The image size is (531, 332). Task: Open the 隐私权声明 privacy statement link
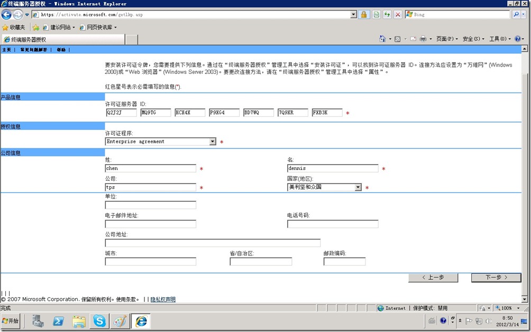pyautogui.click(x=163, y=299)
